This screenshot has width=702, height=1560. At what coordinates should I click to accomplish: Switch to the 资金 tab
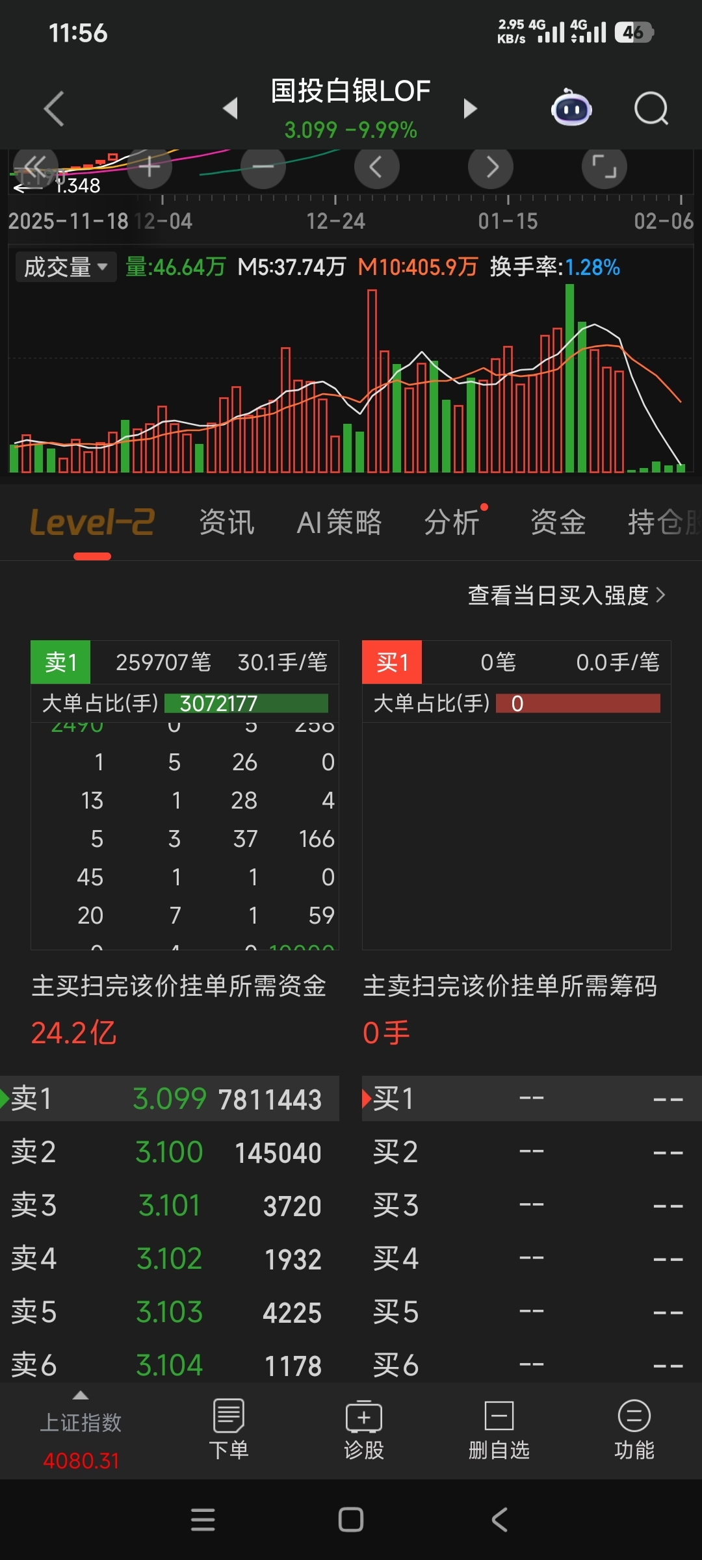coord(558,523)
